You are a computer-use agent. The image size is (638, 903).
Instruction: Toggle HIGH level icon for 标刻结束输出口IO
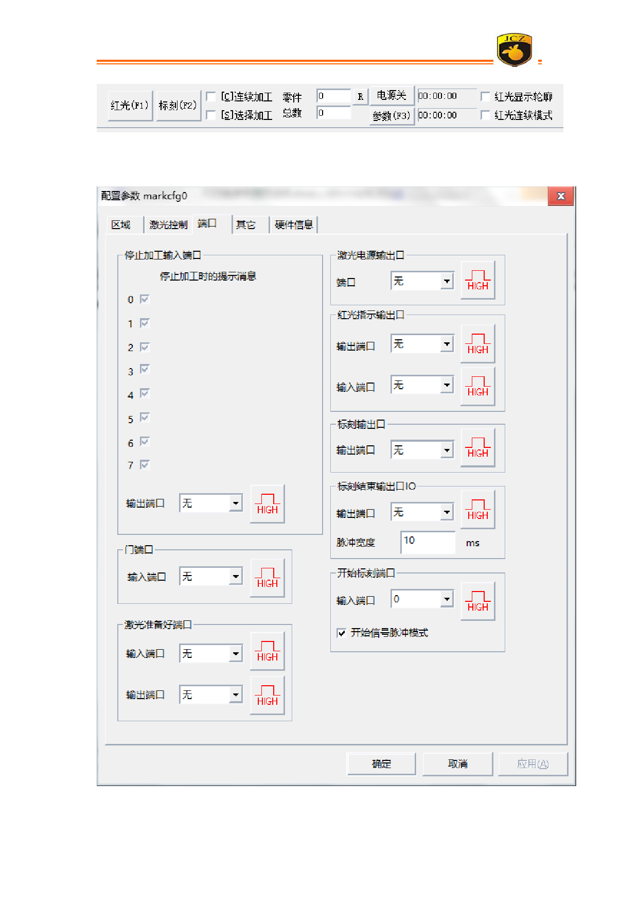[x=477, y=510]
